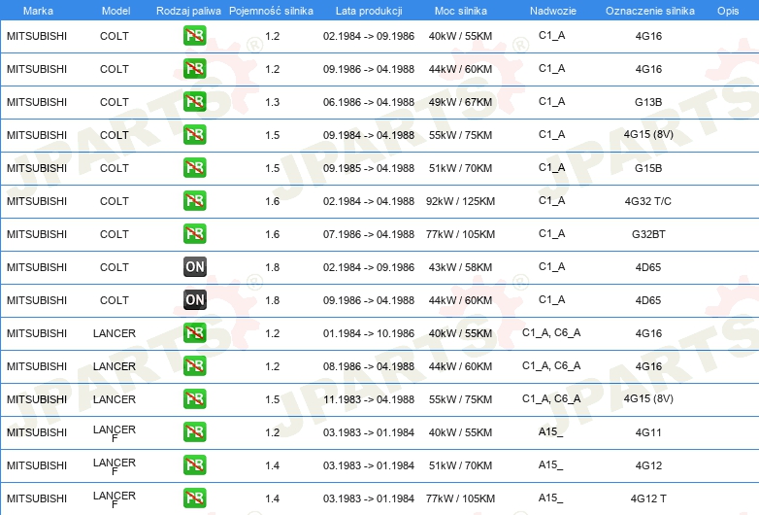Click the 43kW / 58KM power value
Viewport: 759px width, 515px height.
tap(460, 267)
